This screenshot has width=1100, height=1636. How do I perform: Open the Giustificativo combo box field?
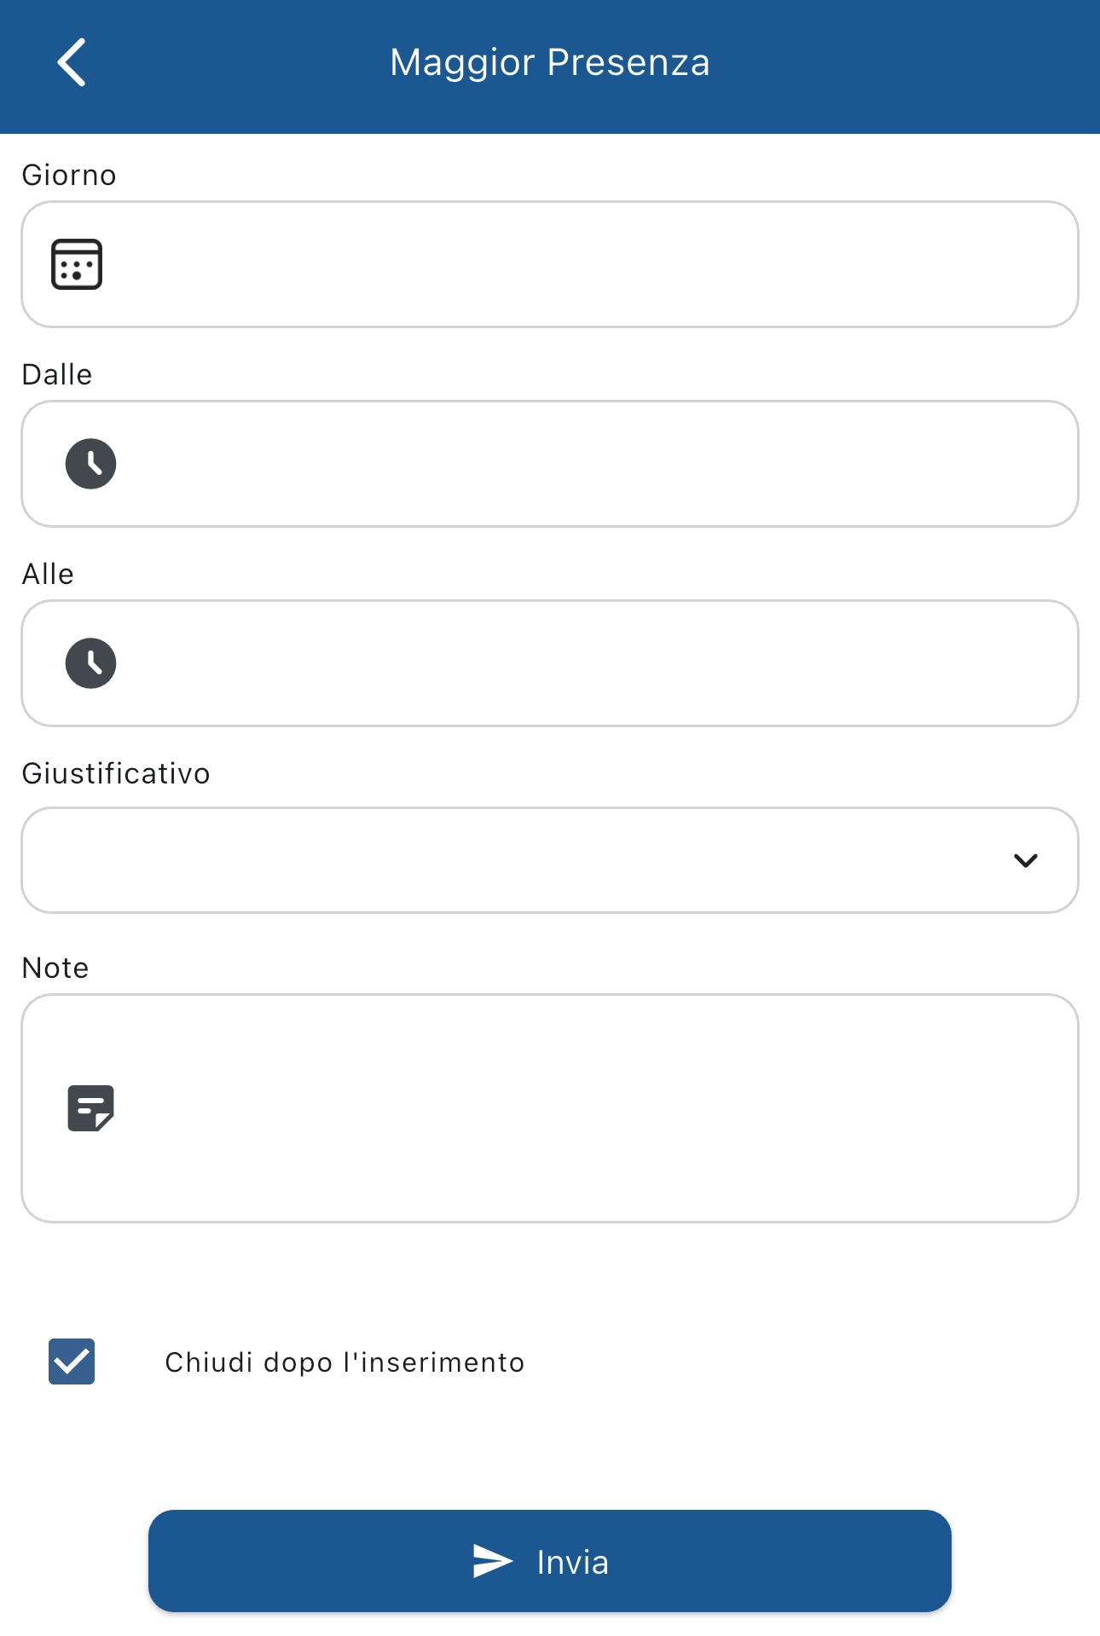512,860
